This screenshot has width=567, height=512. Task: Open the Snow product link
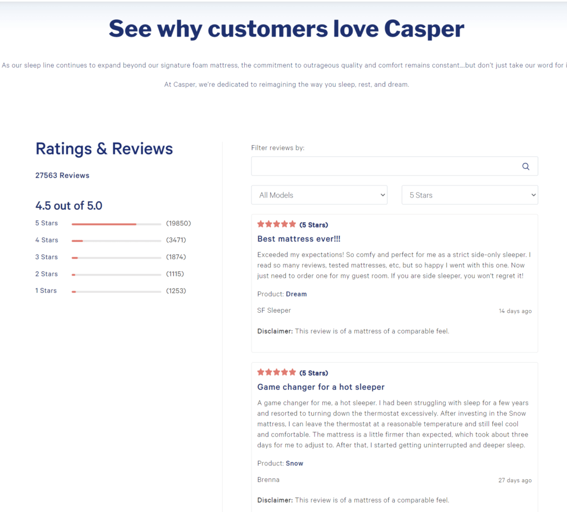(294, 463)
